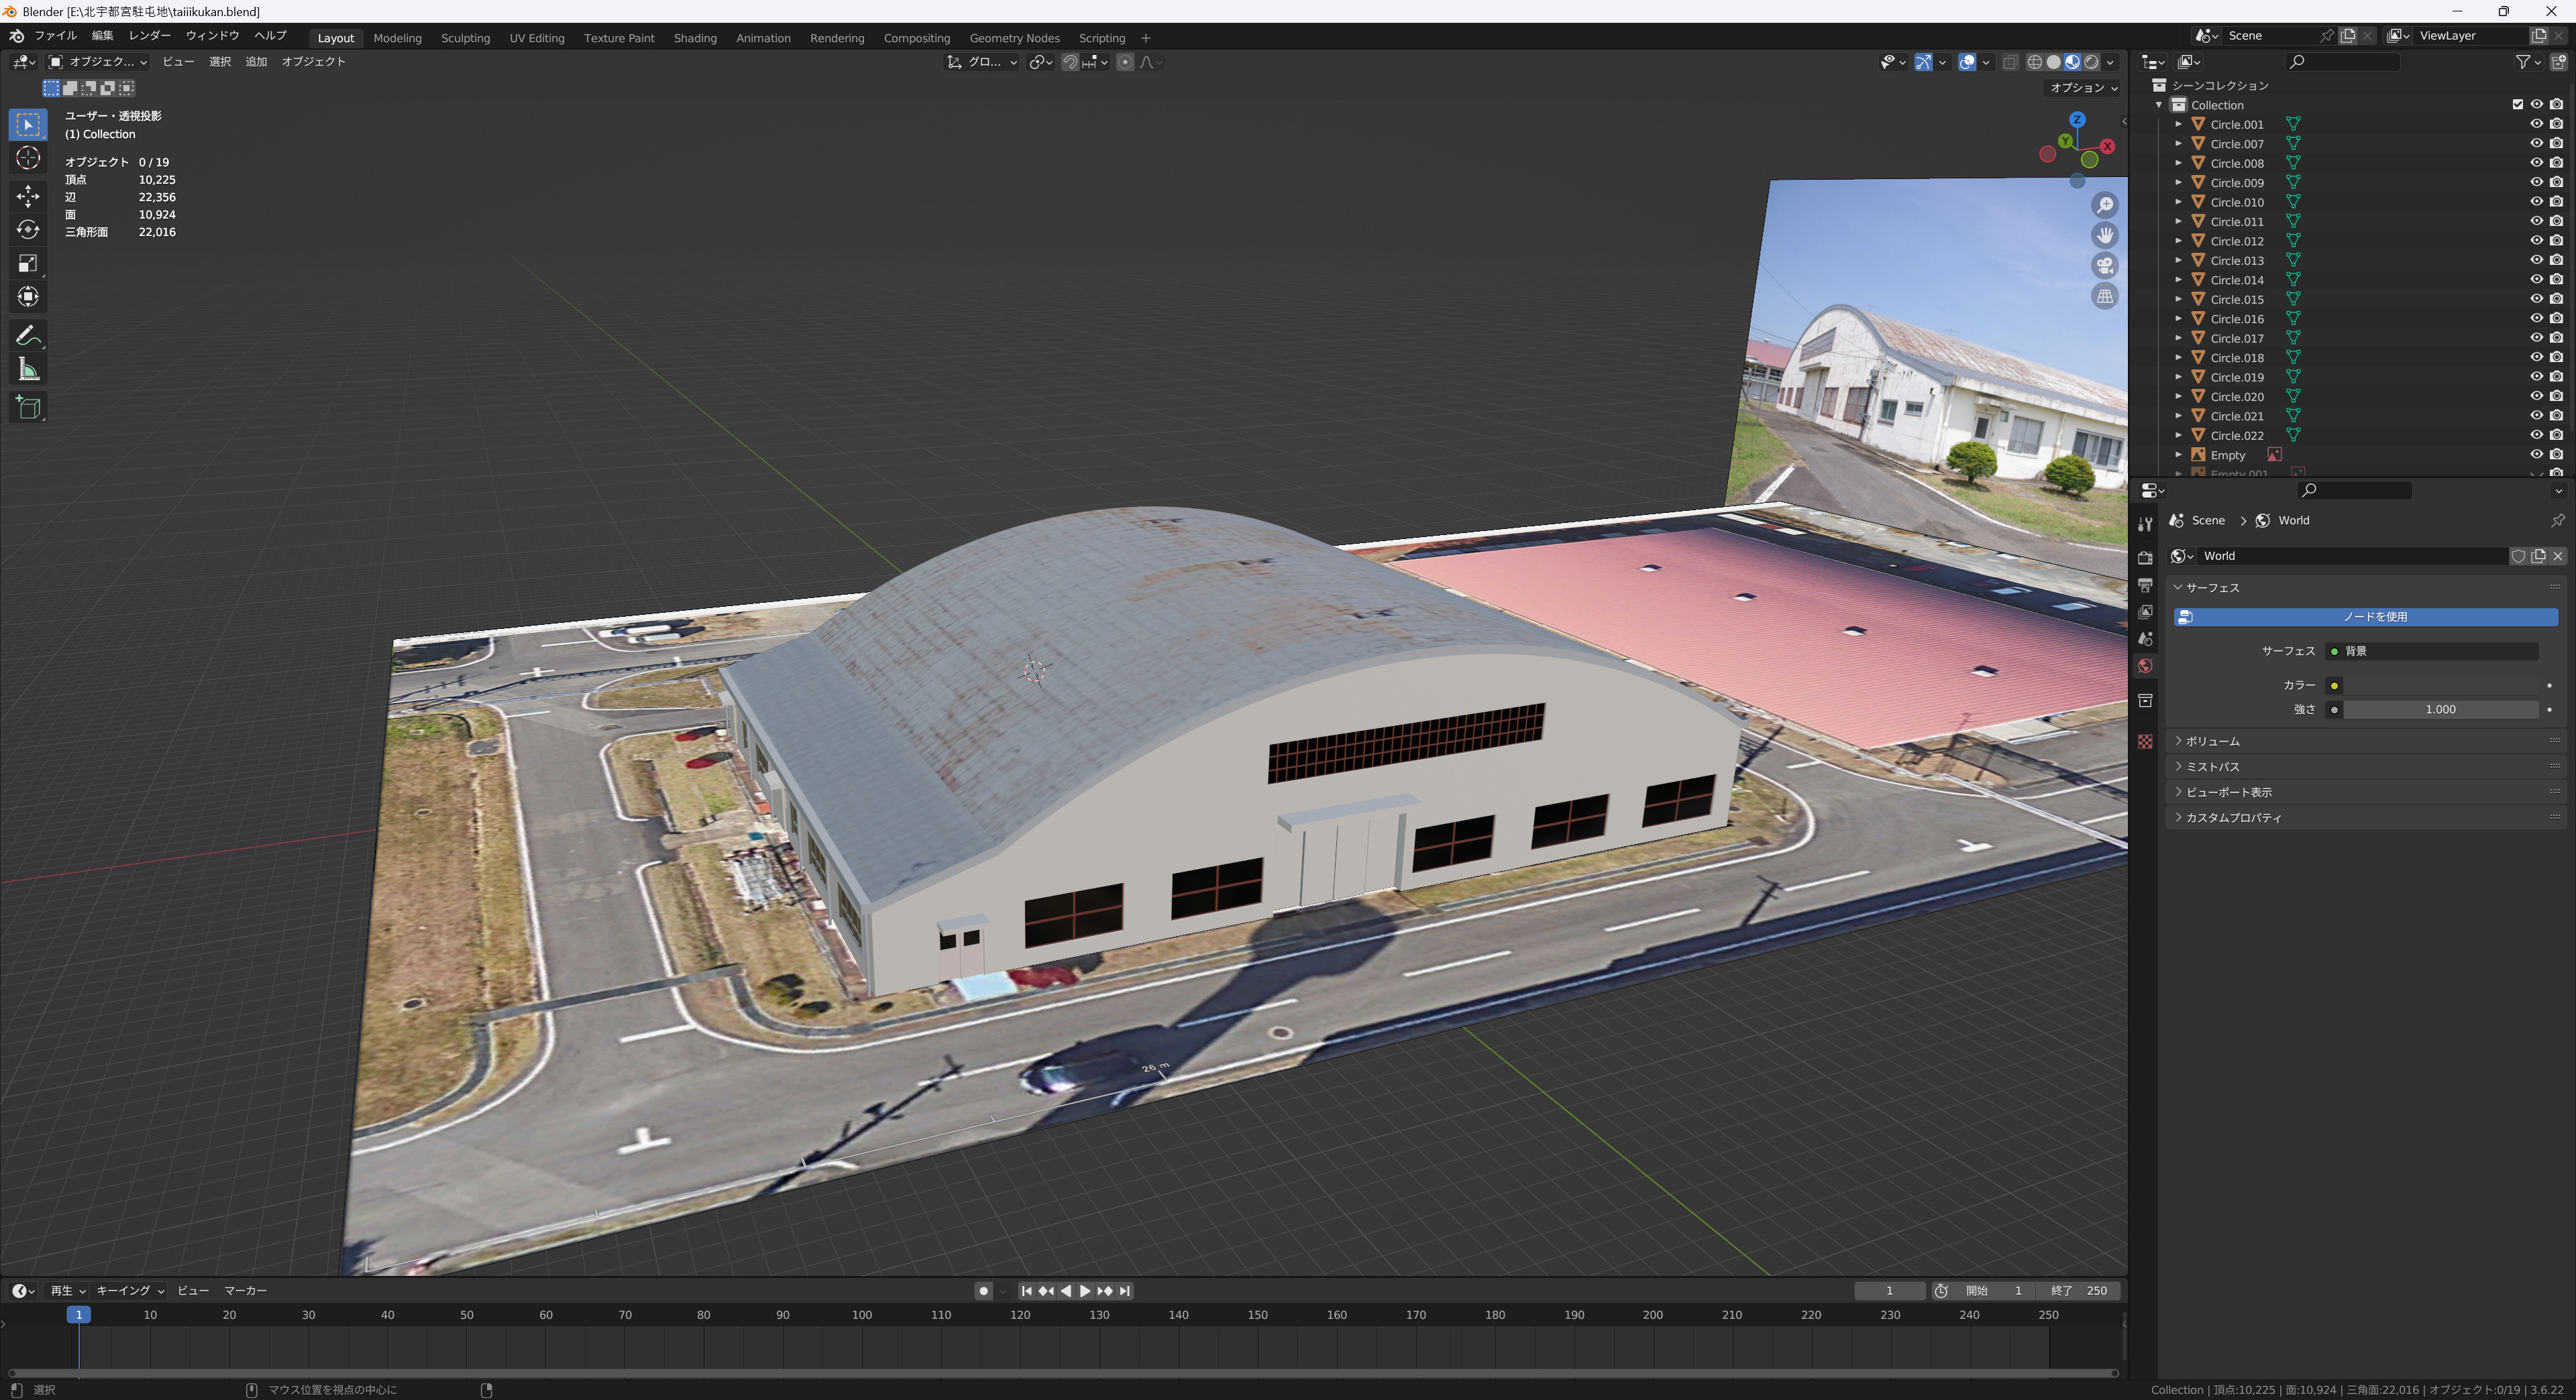Open the オプション dropdown in viewport

pos(2084,88)
